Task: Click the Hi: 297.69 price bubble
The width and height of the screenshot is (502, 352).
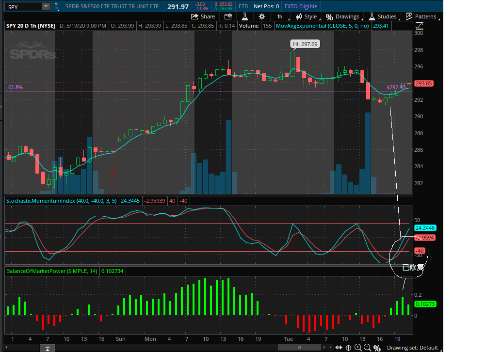Action: click(x=305, y=44)
